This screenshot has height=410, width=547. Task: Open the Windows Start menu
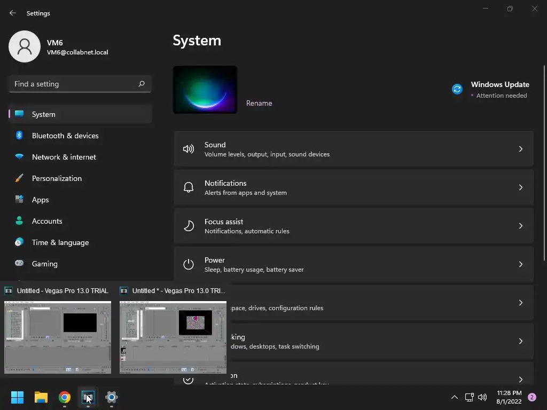tap(17, 397)
